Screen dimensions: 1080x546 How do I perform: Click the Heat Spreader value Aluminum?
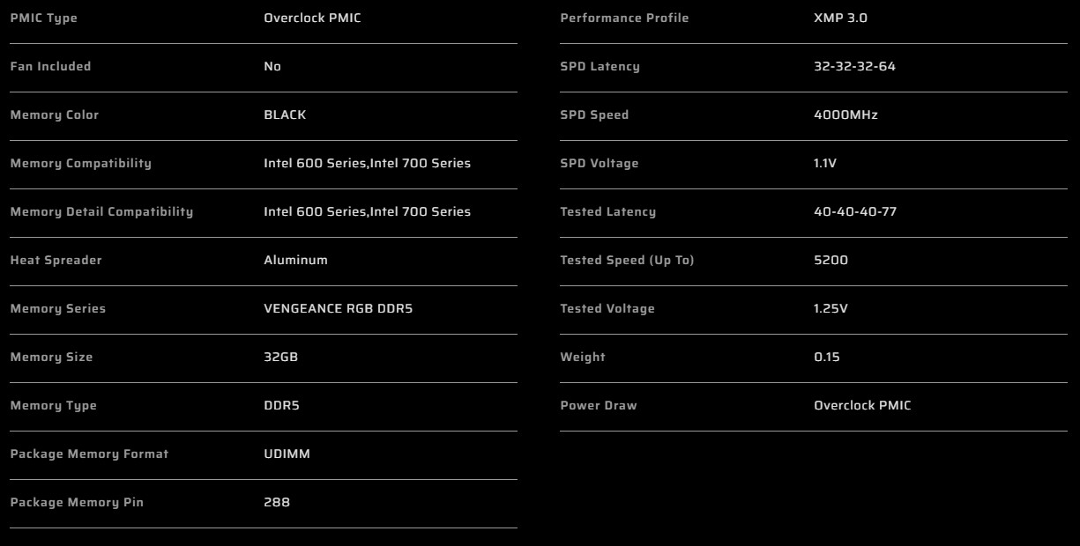[295, 261]
